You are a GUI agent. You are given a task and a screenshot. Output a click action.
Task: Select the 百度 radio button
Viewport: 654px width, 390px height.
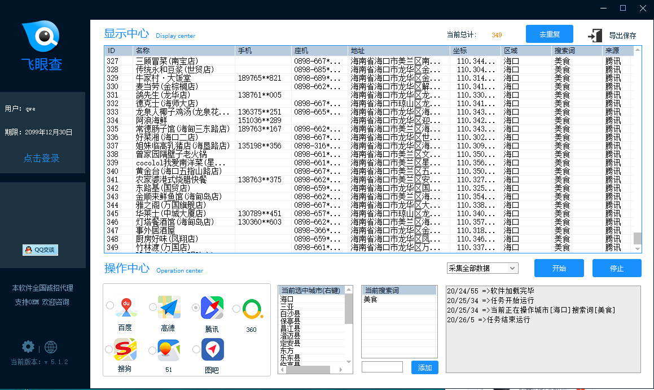[x=110, y=305]
